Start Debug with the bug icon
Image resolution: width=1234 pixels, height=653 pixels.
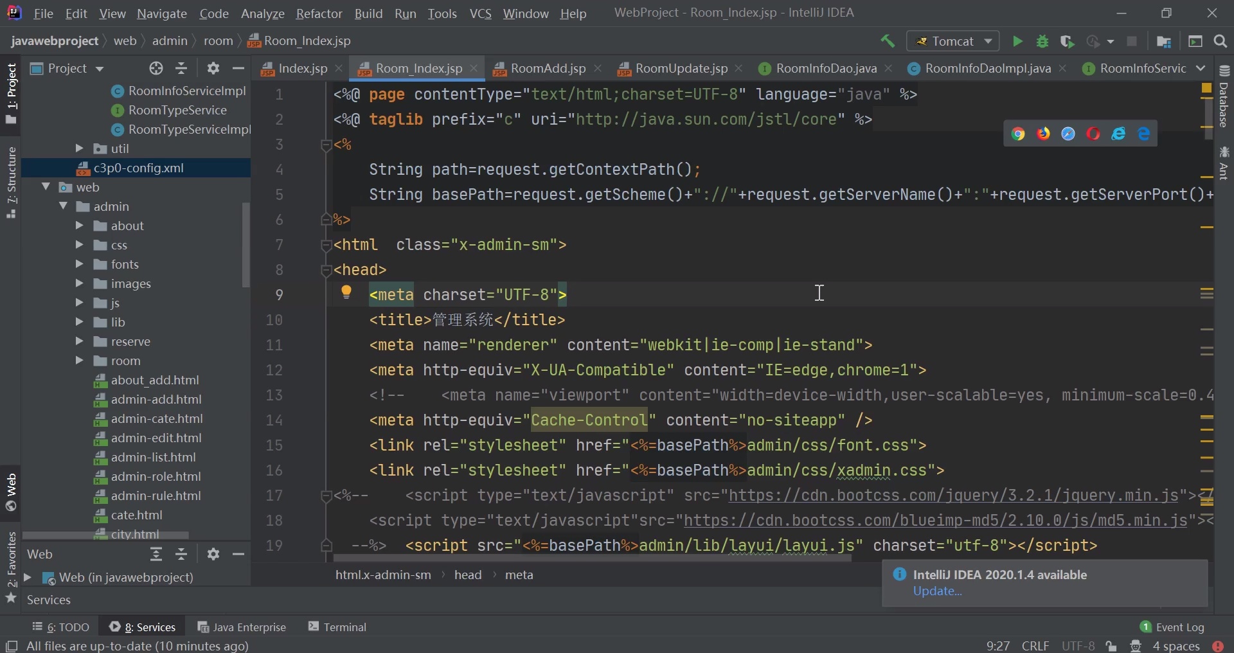(1042, 42)
